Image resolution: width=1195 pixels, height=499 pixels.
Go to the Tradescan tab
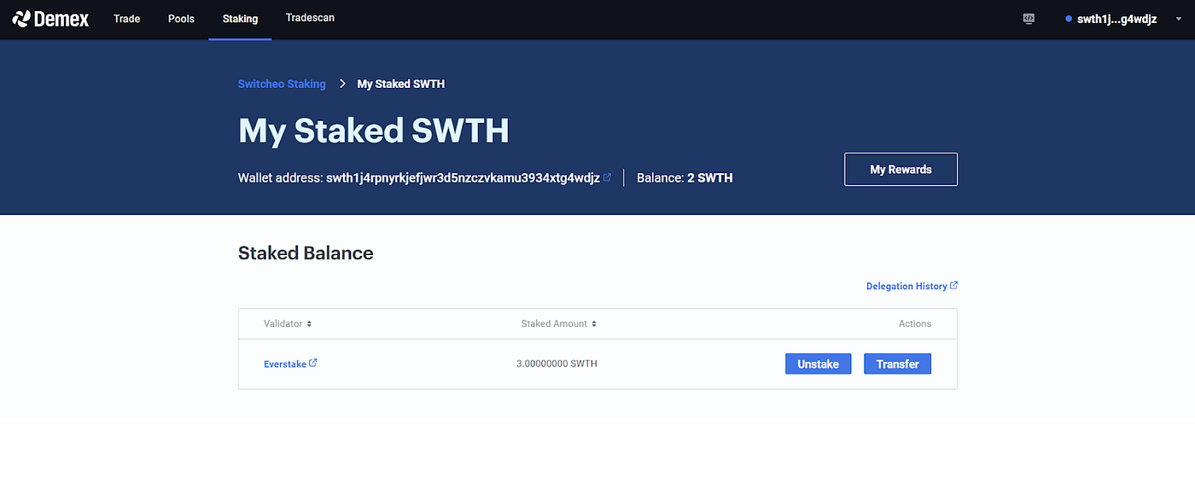(x=310, y=18)
